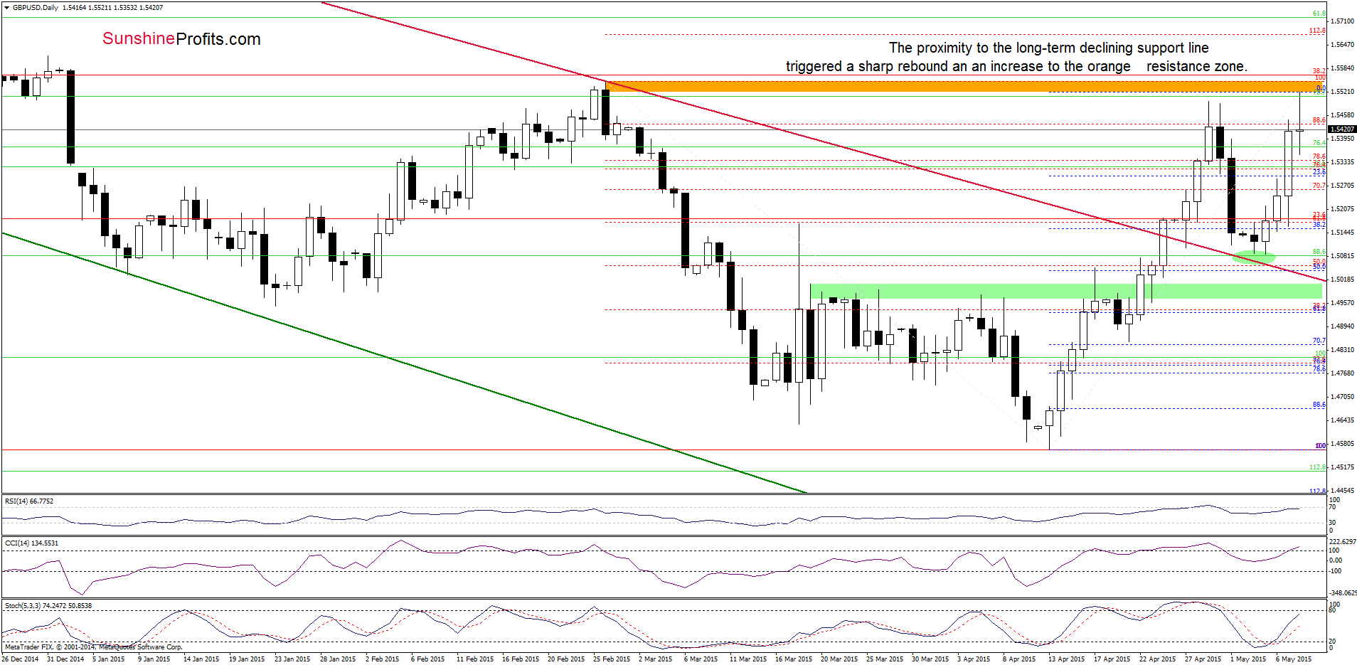Click the 26 Dec 2014 date label

(20, 659)
